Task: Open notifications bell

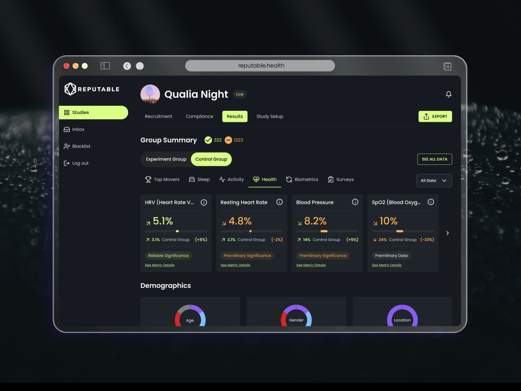Action: coord(449,94)
